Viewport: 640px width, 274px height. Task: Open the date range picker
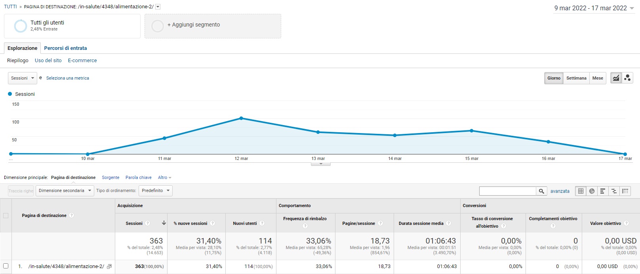[x=594, y=8]
